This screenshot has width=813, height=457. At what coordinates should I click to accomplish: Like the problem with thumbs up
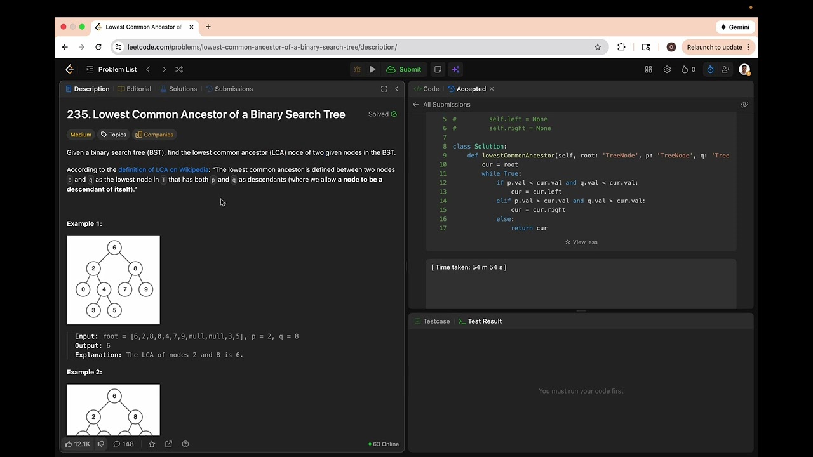pyautogui.click(x=69, y=444)
